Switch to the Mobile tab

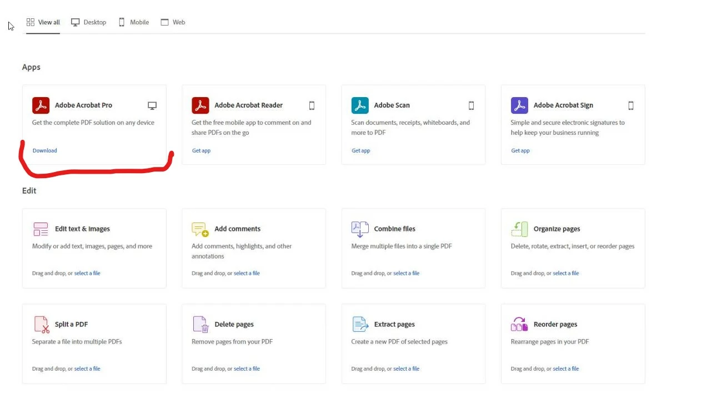click(134, 22)
